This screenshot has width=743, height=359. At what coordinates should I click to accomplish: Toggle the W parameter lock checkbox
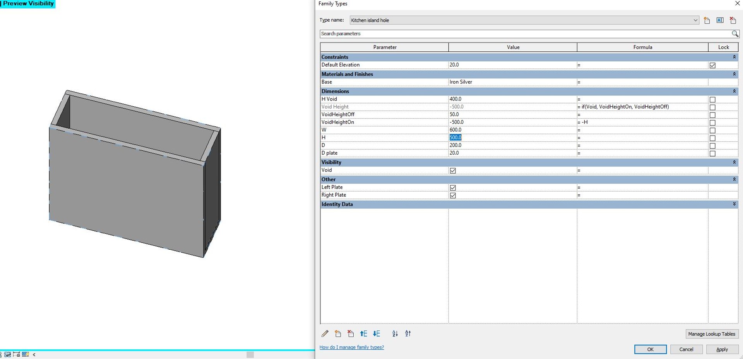[x=712, y=131]
